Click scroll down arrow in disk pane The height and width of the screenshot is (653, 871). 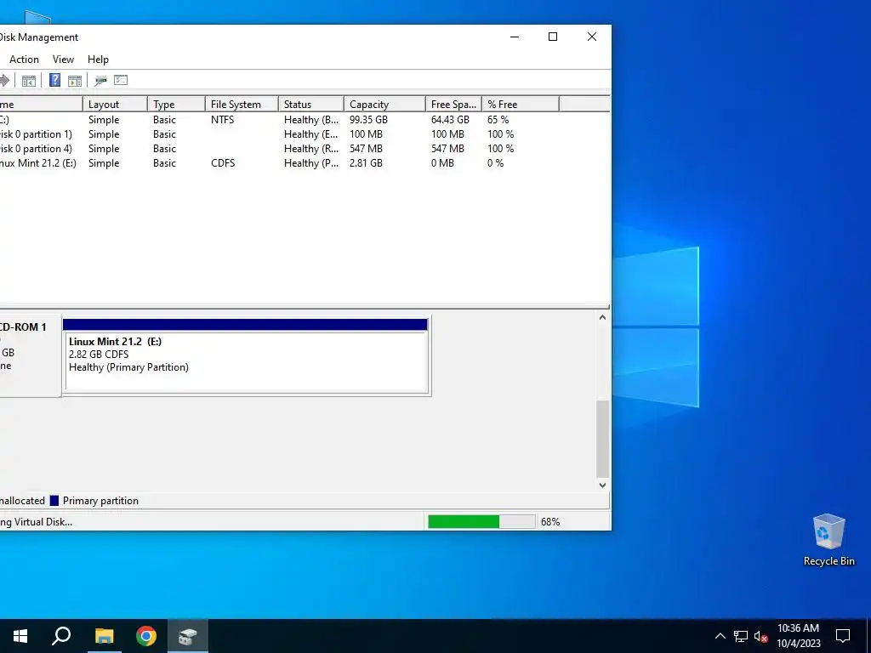coord(602,485)
